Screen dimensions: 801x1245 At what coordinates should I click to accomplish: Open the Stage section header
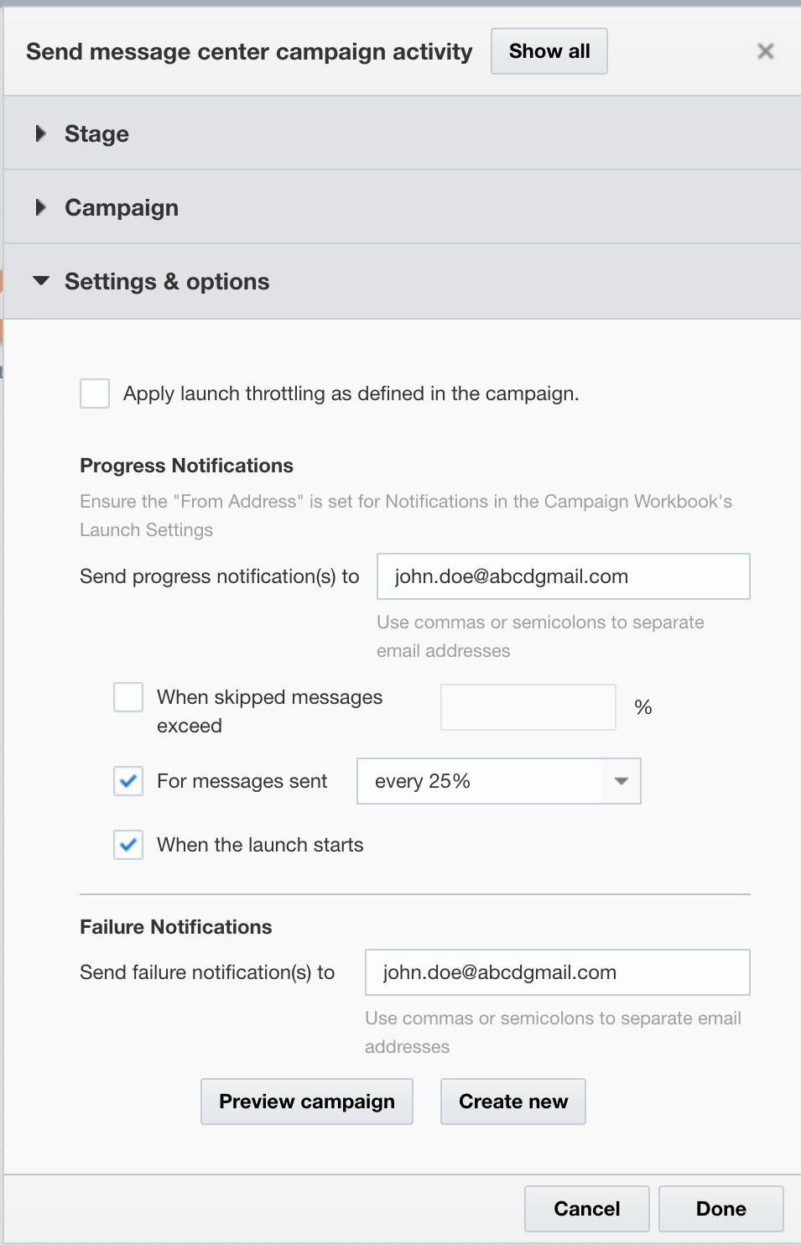[97, 133]
